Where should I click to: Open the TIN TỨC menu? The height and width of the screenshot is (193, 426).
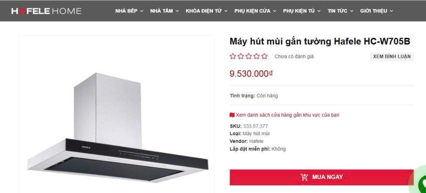point(340,11)
